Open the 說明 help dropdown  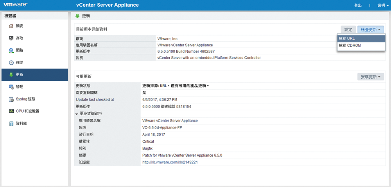[383, 5]
